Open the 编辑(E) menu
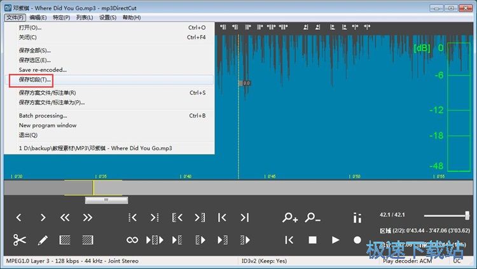The width and height of the screenshot is (477, 269). tap(38, 17)
